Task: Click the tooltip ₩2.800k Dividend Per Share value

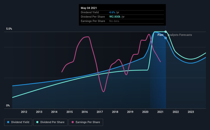Action: [x=115, y=17]
